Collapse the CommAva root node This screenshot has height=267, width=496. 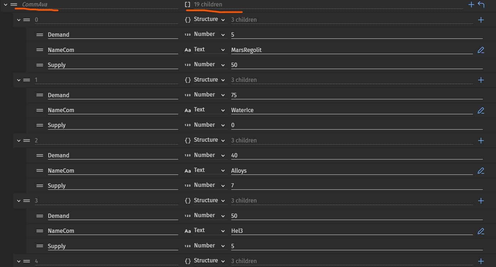6,5
